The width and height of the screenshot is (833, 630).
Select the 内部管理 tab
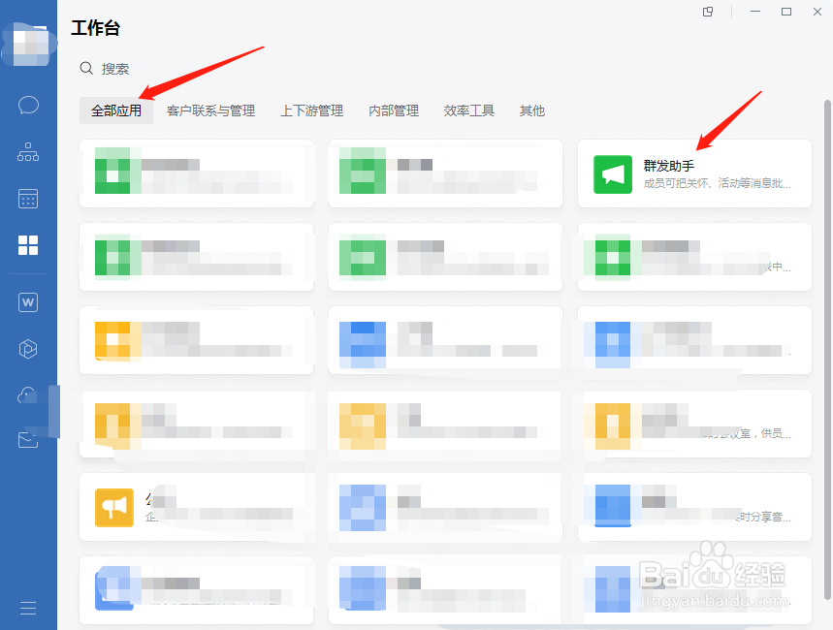click(x=393, y=110)
